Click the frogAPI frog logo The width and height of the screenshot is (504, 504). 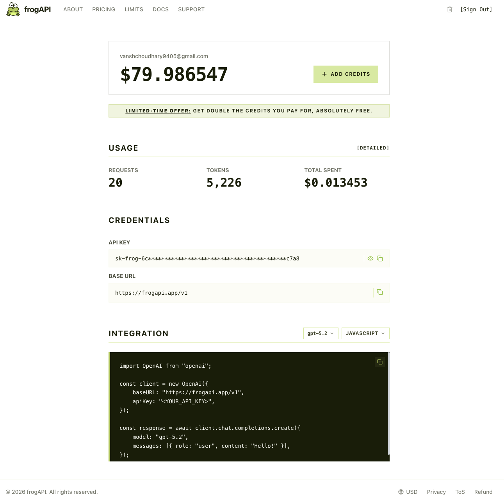(13, 9)
